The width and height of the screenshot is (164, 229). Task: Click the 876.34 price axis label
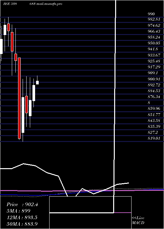click(154, 97)
